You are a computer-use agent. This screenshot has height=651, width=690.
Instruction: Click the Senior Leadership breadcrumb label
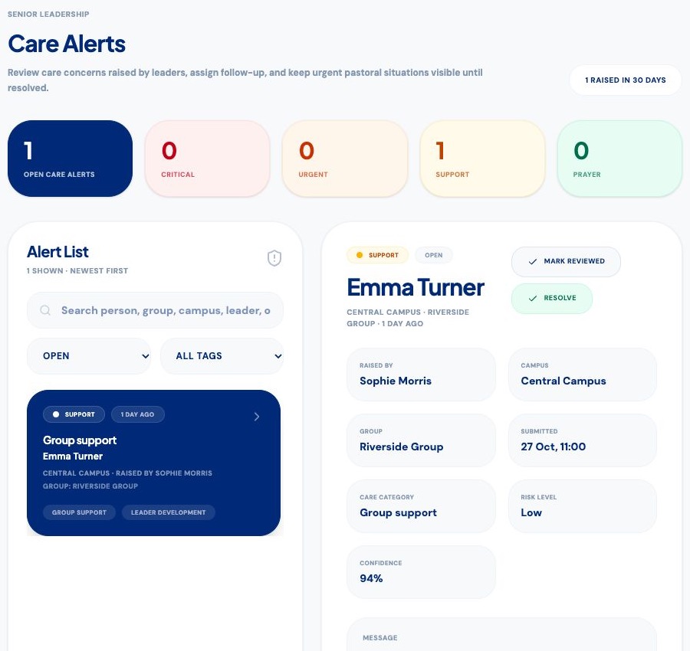tap(48, 14)
